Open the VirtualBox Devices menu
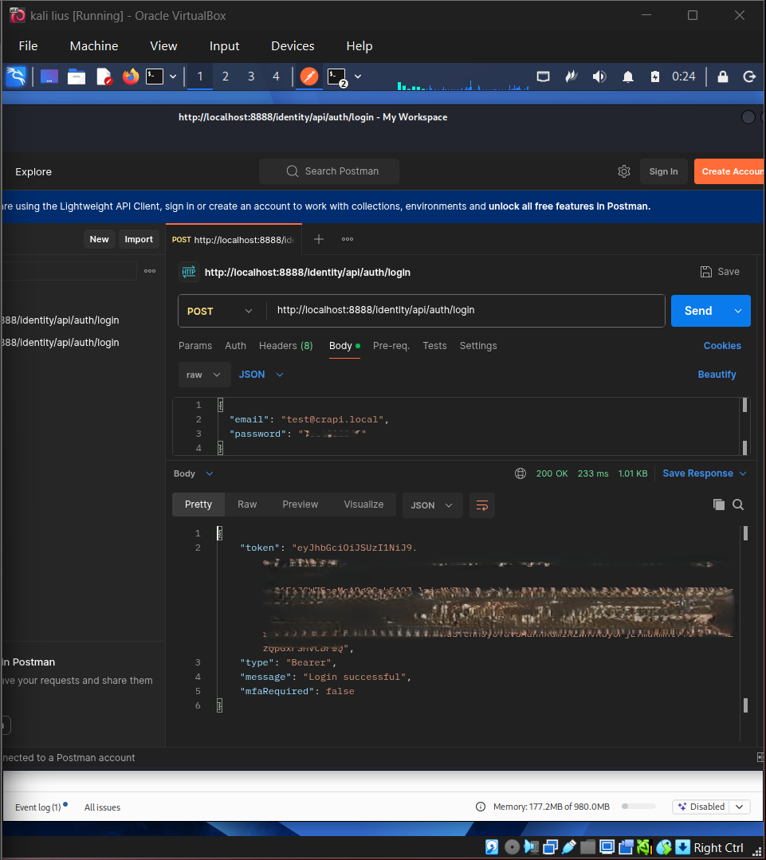This screenshot has height=860, width=766. (x=293, y=46)
